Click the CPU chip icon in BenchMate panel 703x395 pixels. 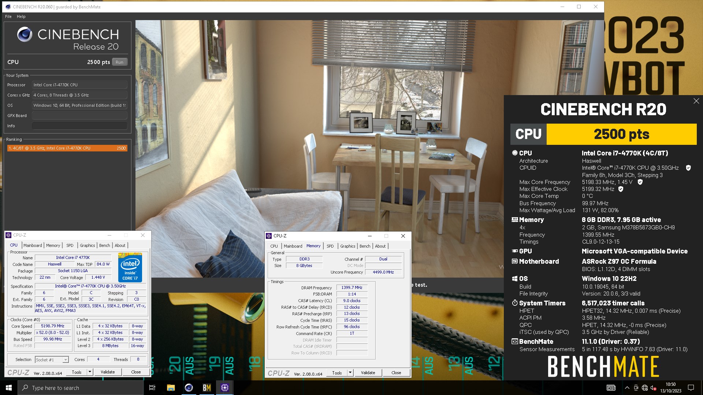tap(515, 153)
